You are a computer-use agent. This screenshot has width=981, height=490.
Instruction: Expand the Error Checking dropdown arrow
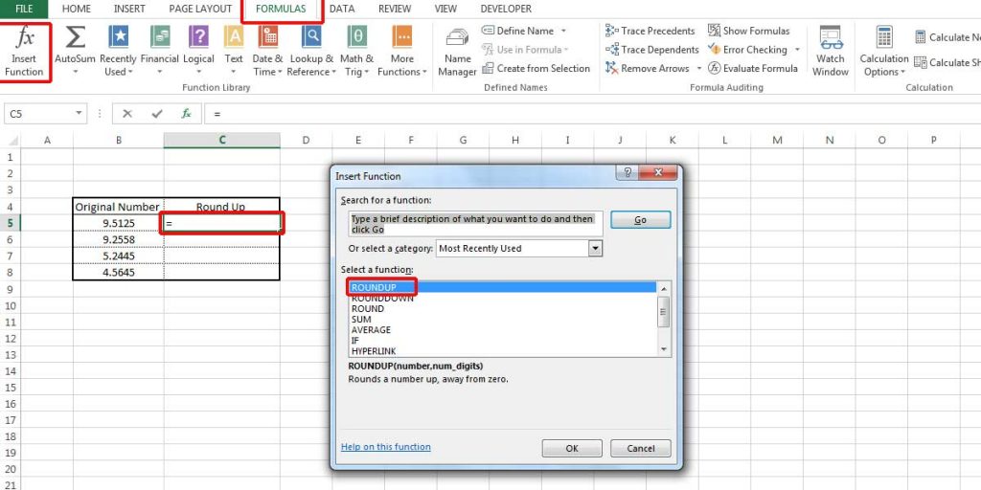[x=797, y=50]
